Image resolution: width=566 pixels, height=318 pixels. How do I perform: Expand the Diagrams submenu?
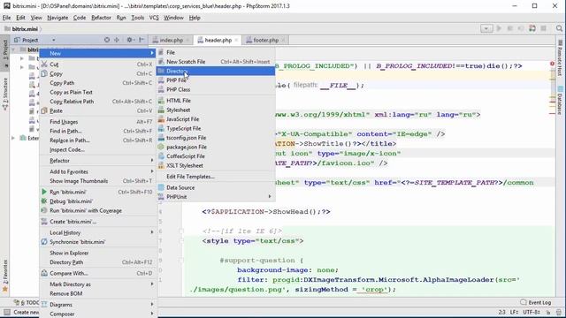pyautogui.click(x=97, y=305)
